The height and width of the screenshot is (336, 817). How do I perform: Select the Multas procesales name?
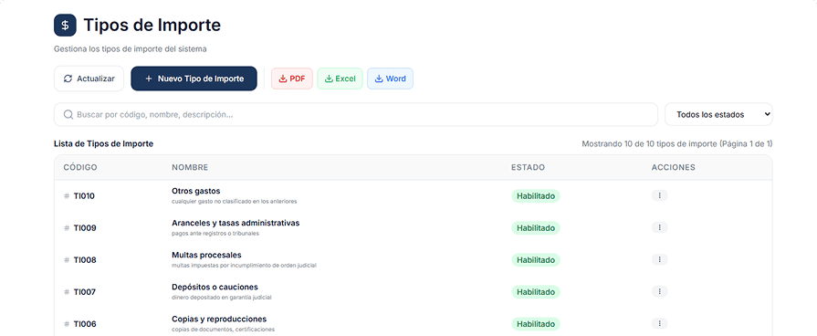click(x=206, y=255)
